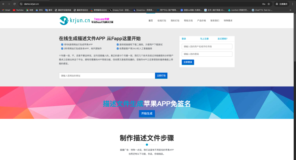The width and height of the screenshot is (296, 160).
Task: Open the 翻译 translate bookmark
Action: [49, 10]
